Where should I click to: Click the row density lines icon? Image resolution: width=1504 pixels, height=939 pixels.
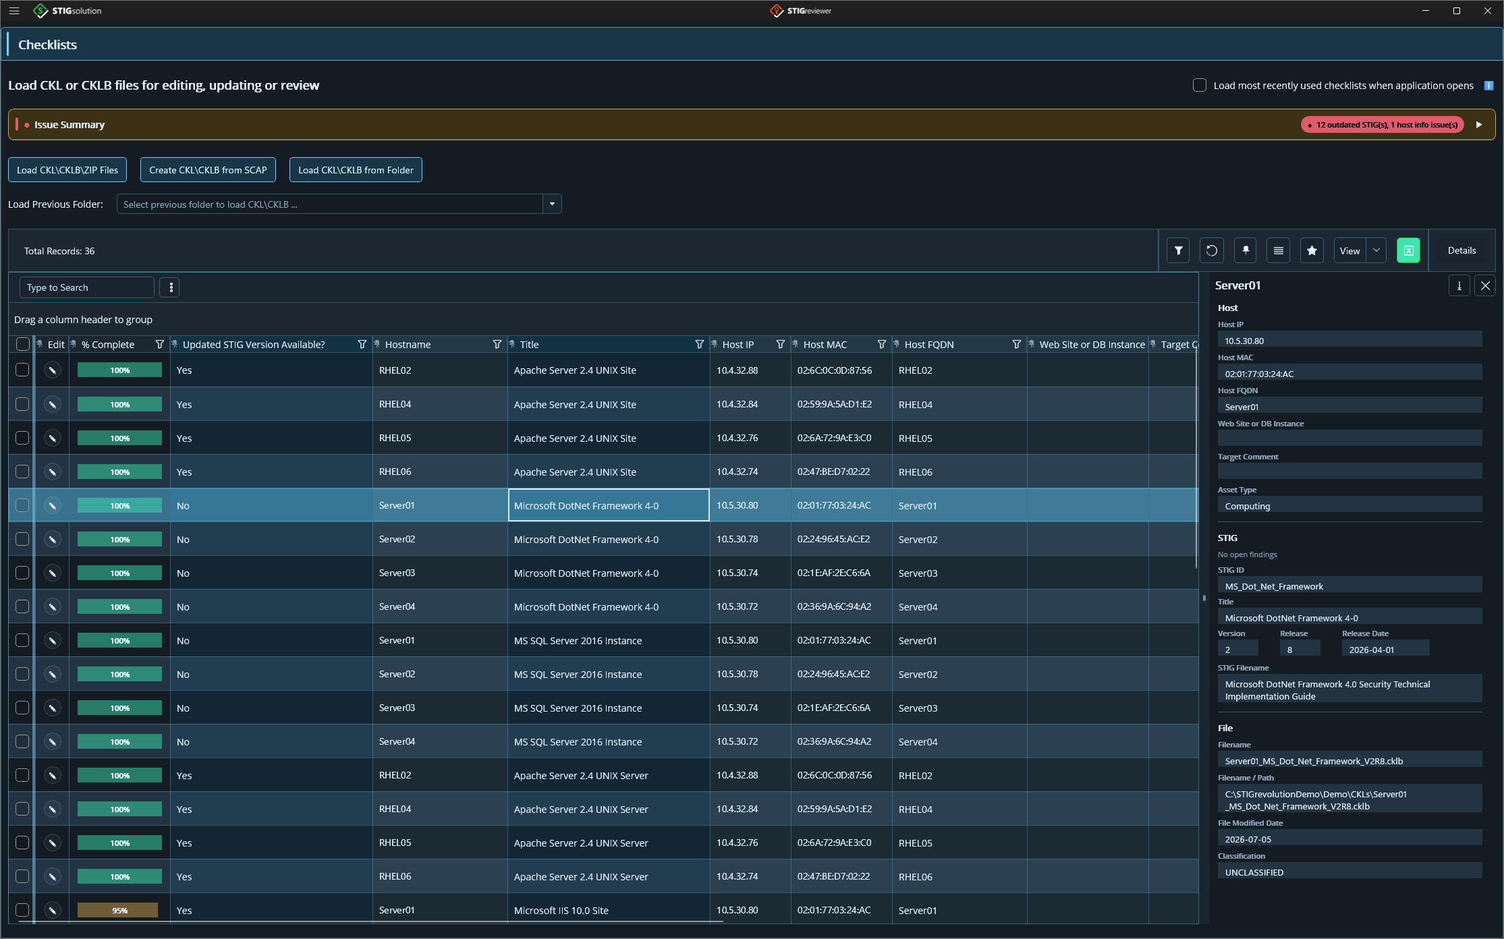coord(1279,250)
